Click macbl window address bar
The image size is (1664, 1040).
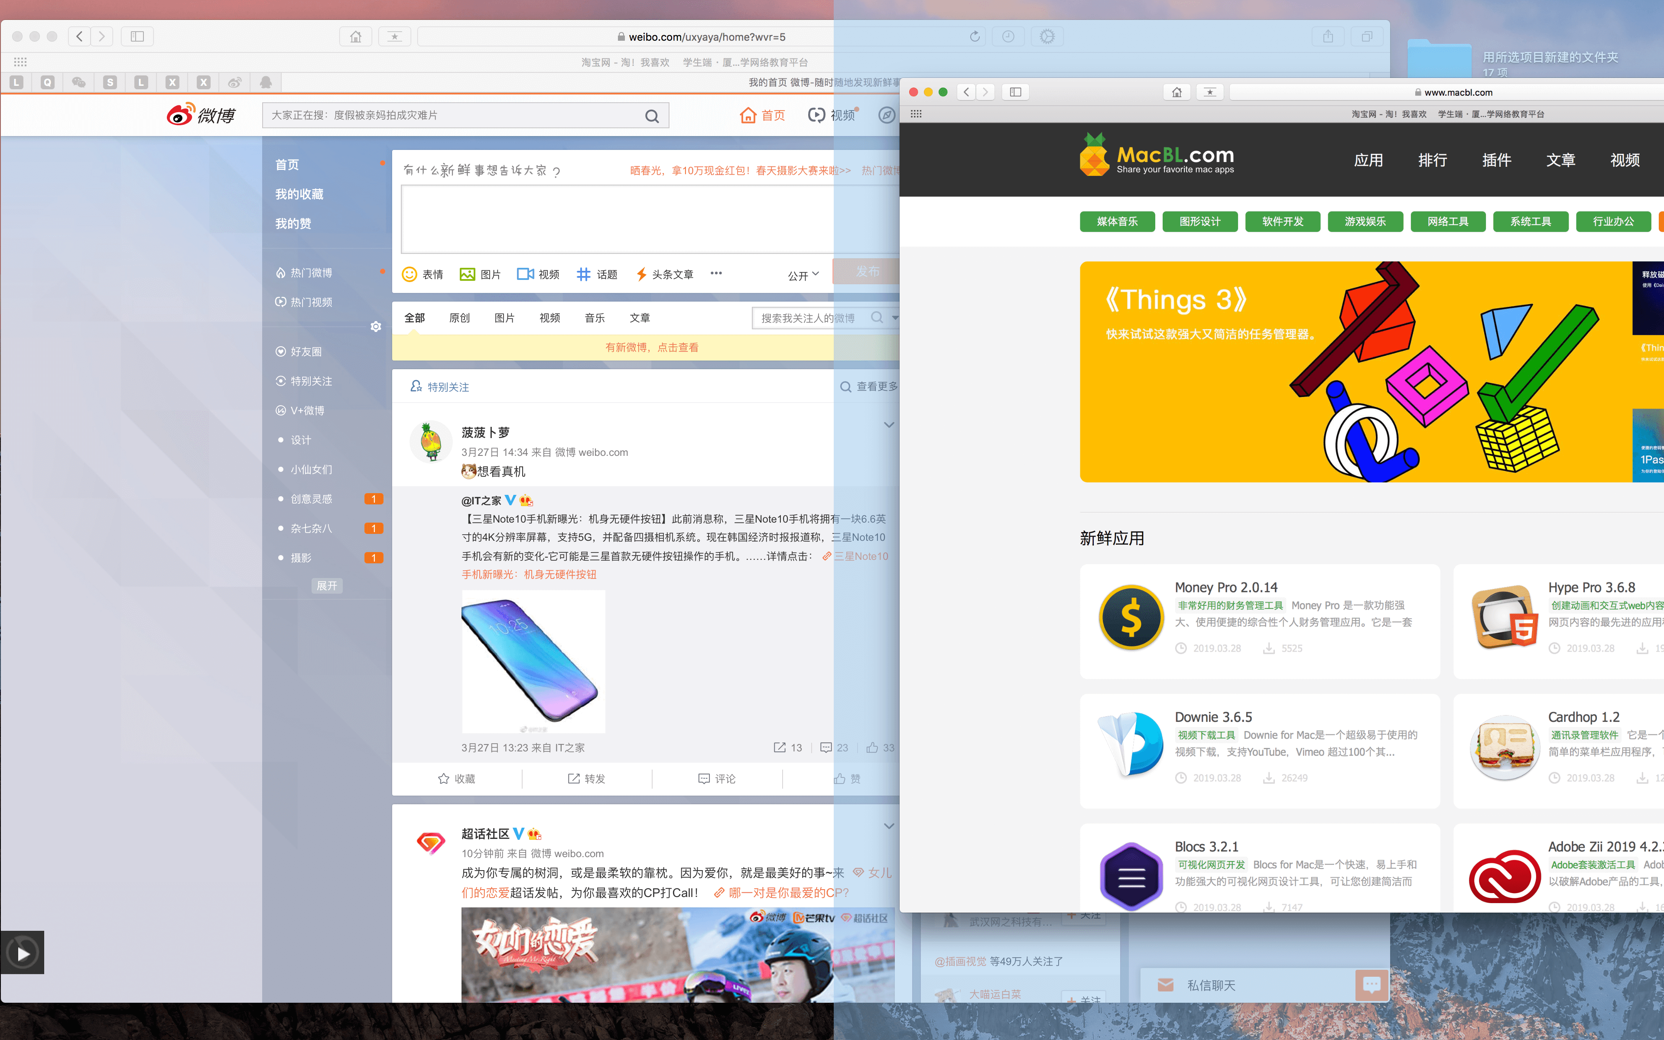pos(1447,92)
